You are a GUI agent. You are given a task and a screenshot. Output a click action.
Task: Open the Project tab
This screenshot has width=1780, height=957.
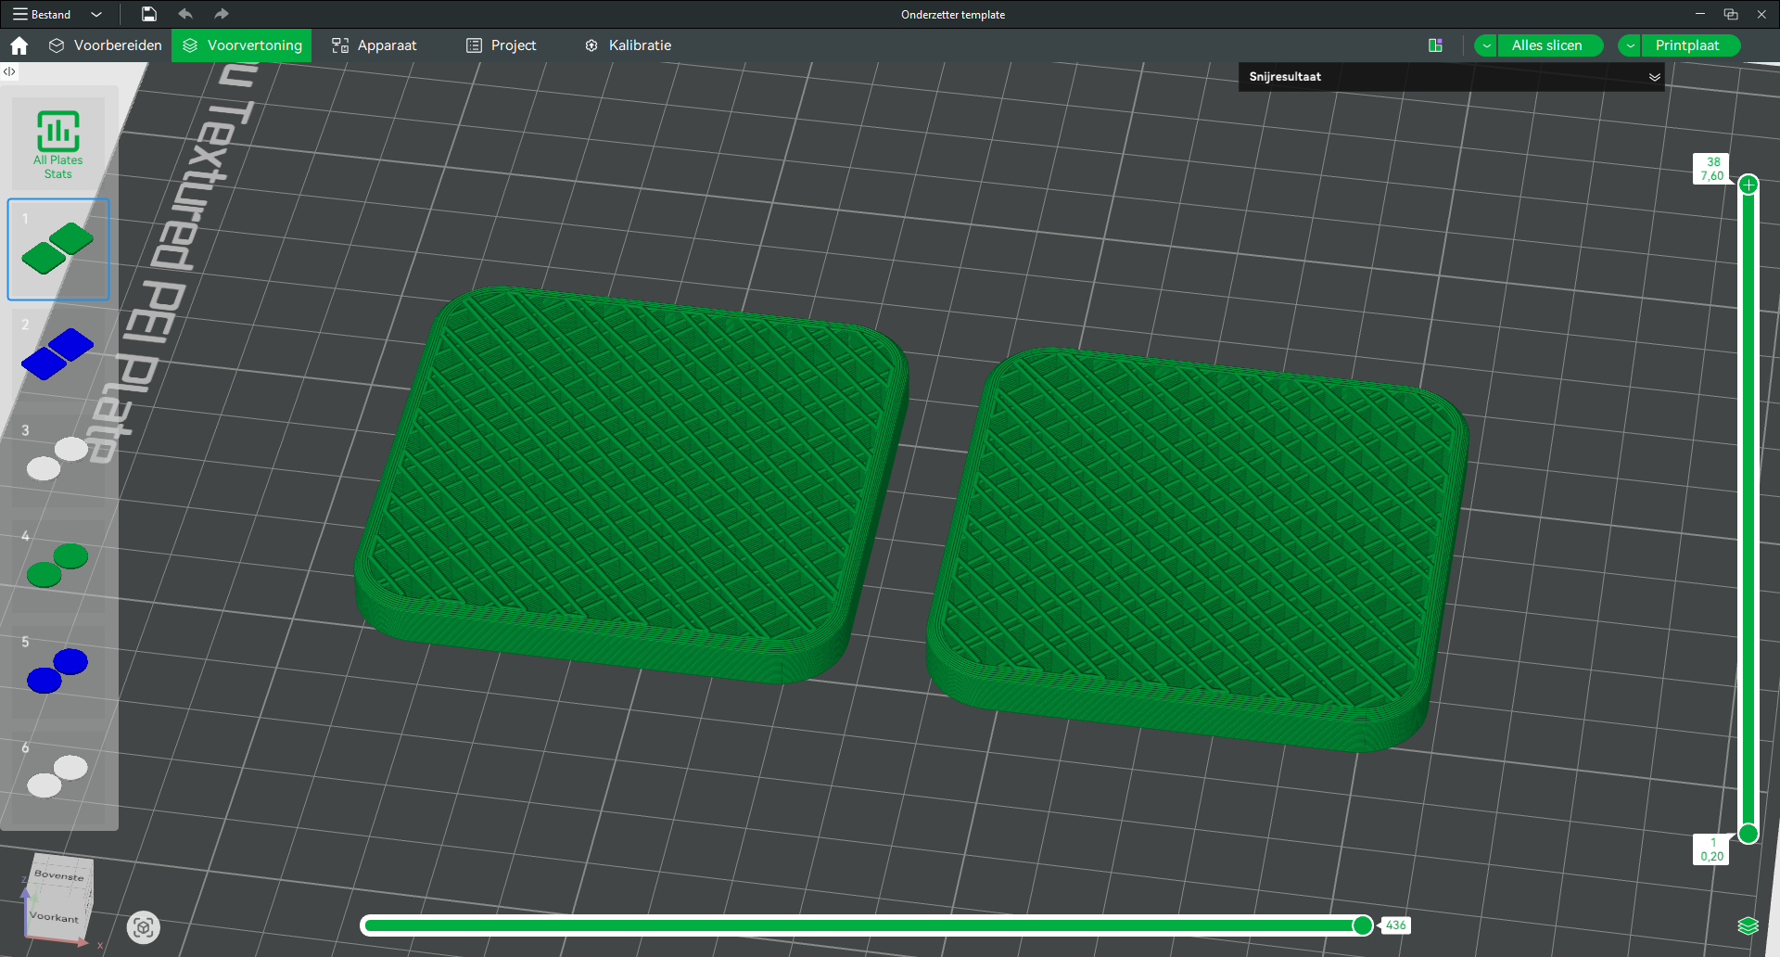pos(501,45)
